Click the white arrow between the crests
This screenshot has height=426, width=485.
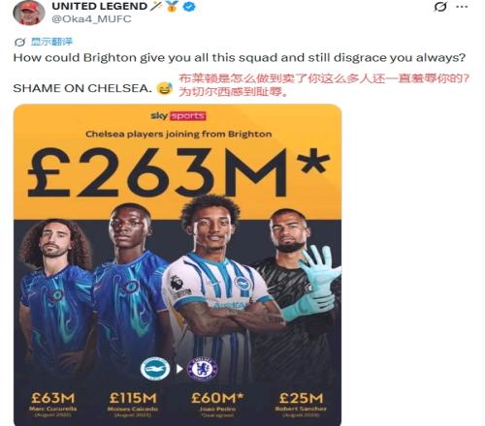pyautogui.click(x=179, y=369)
